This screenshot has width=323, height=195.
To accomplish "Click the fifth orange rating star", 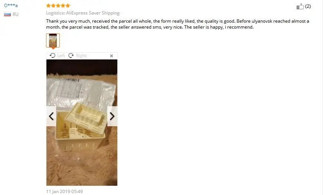I will coord(68,6).
